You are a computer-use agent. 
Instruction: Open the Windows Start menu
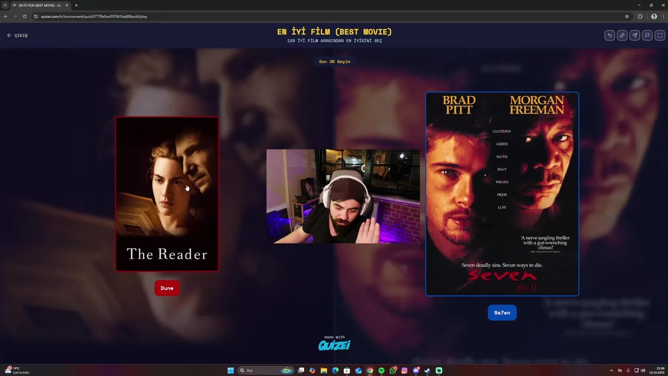click(231, 370)
